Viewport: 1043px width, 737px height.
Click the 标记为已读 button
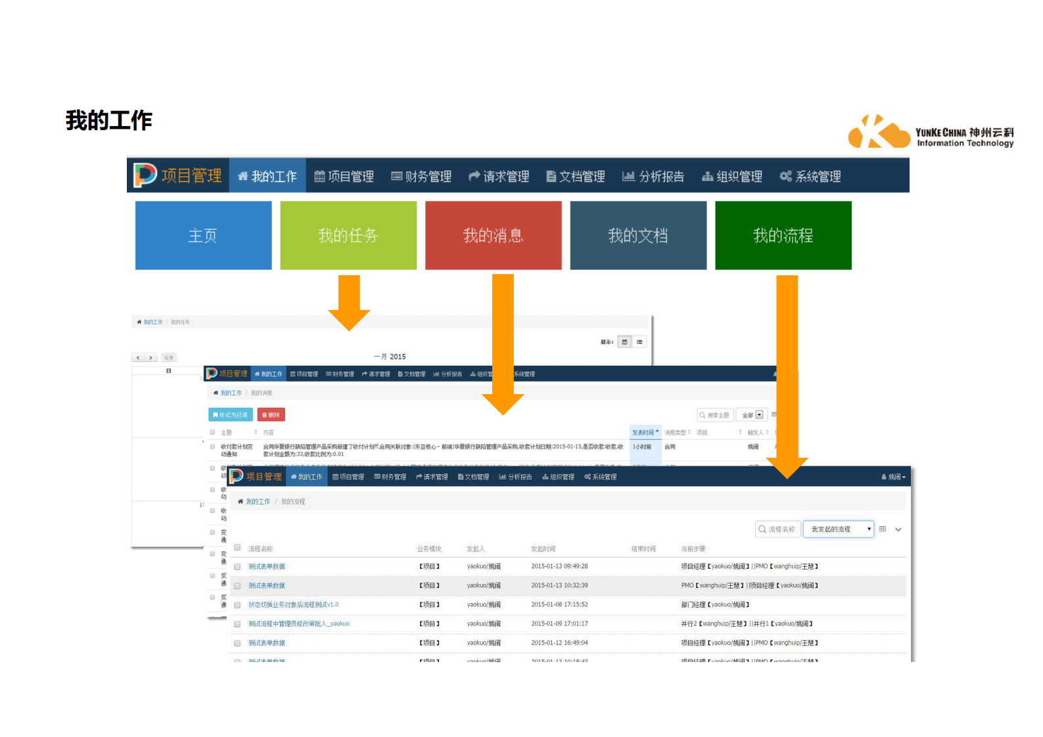tap(231, 414)
